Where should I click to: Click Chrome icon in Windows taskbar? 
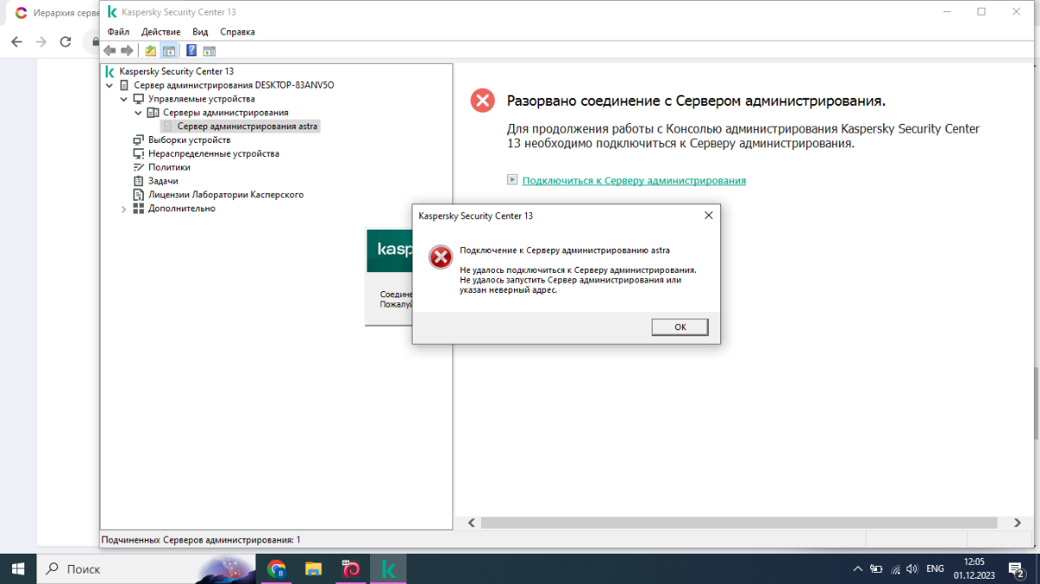click(x=277, y=569)
